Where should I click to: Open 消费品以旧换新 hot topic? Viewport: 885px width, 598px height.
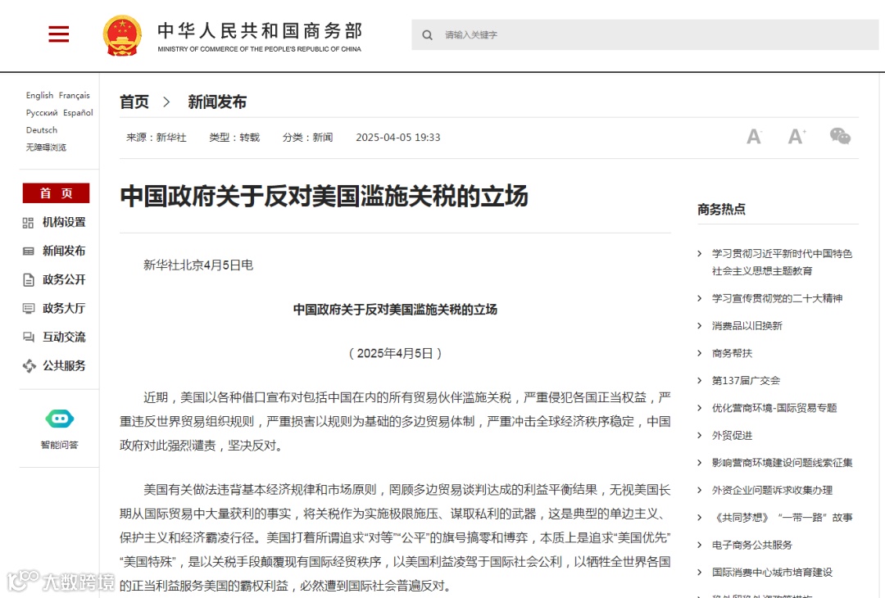(x=747, y=326)
